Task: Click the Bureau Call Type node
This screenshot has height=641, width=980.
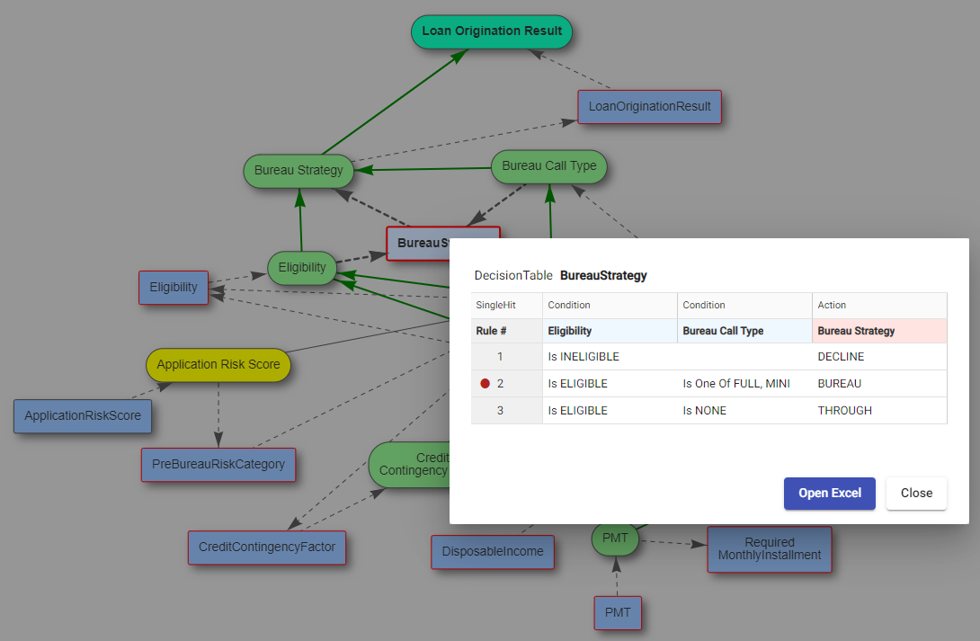Action: click(x=548, y=166)
